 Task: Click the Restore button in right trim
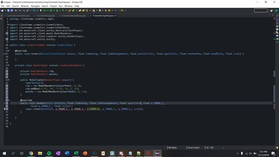tap(277, 16)
